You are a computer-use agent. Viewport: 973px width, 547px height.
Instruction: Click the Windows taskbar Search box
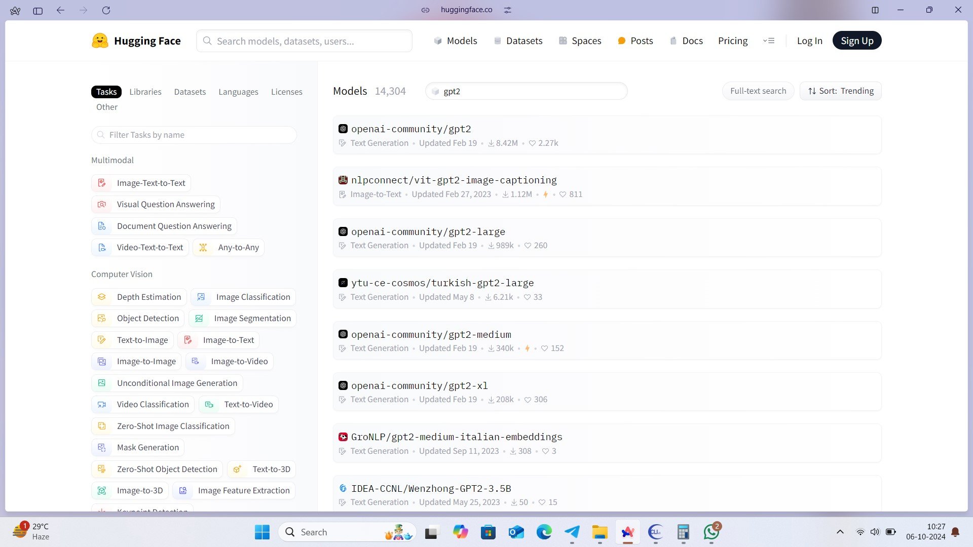pyautogui.click(x=347, y=532)
